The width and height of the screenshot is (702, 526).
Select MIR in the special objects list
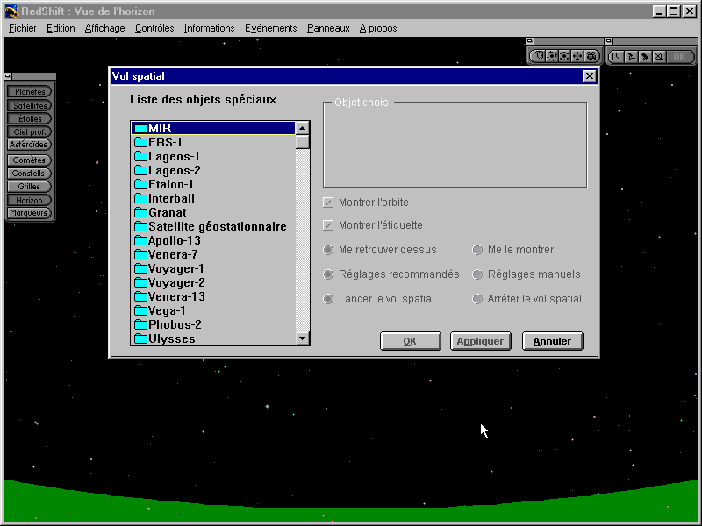(x=213, y=128)
